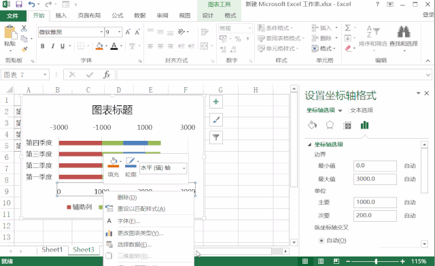This screenshot has height=266, width=435.
Task: Switch to the 页面布局 ribbon tab
Action: [89, 16]
